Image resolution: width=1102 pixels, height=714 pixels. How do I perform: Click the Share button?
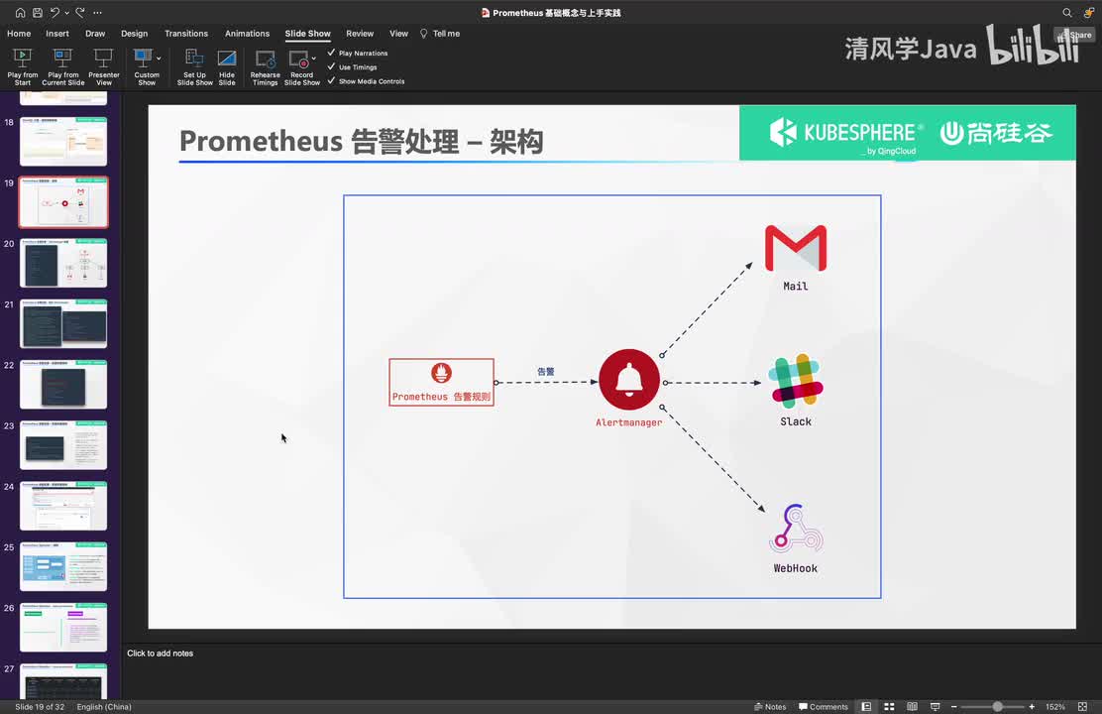(x=1075, y=35)
